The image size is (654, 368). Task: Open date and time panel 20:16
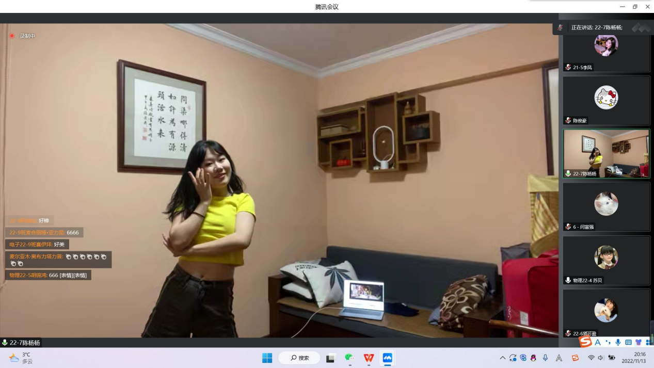[x=633, y=358]
